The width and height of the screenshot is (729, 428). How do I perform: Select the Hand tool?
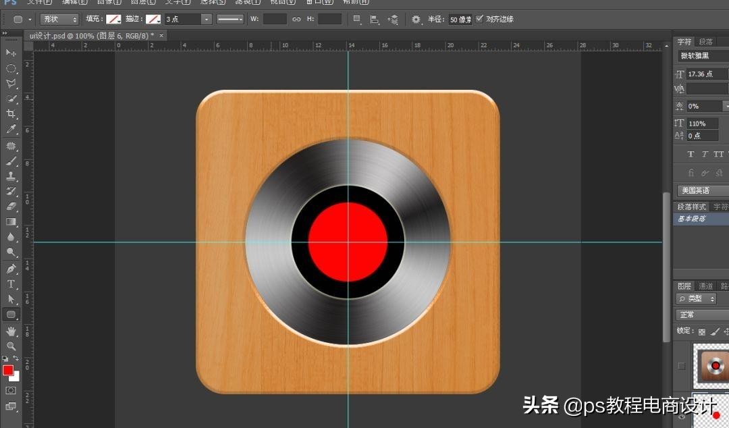pyautogui.click(x=11, y=331)
